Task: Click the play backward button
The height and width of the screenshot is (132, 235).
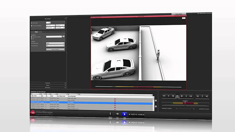Action: pos(168,96)
